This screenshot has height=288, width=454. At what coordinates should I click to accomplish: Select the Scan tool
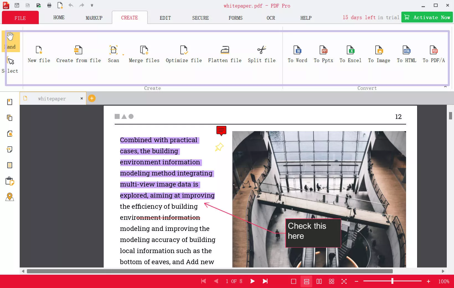click(x=114, y=54)
